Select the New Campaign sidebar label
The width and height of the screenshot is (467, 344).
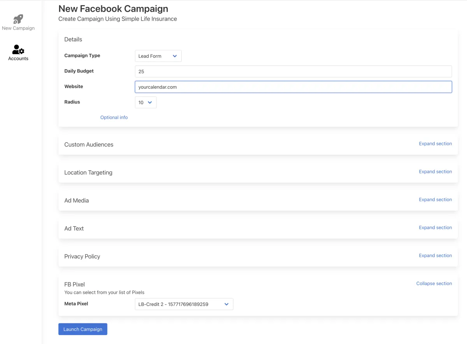[x=18, y=28]
